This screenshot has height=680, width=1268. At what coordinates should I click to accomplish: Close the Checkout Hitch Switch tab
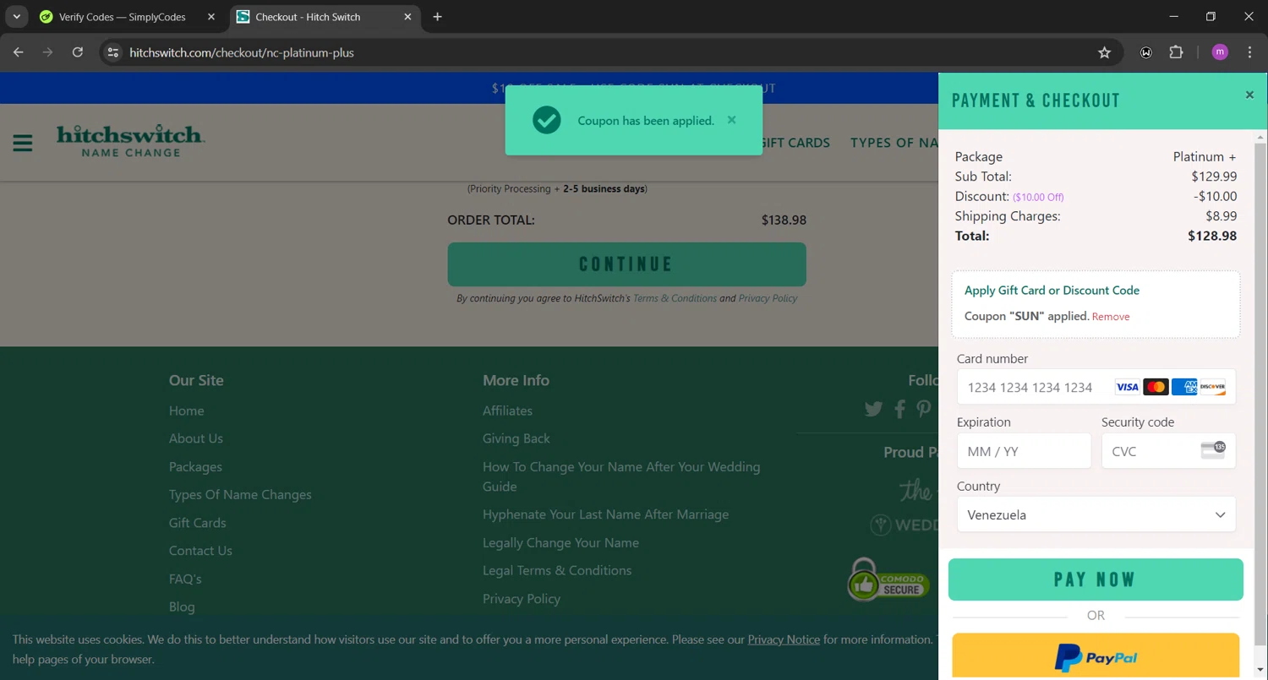click(x=407, y=17)
